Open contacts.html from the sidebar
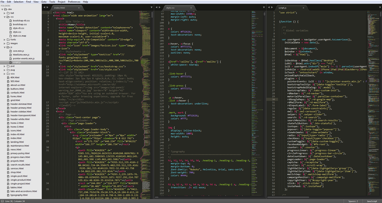Viewport: 382px width, 203px height. [x=17, y=92]
